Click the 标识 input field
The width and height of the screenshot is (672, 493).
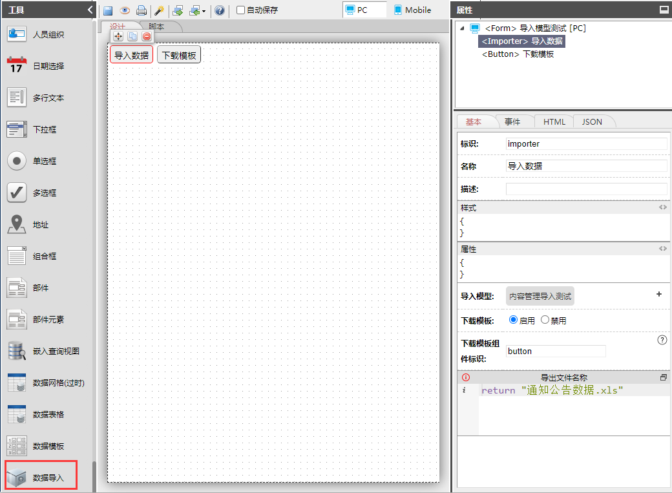[x=586, y=143]
